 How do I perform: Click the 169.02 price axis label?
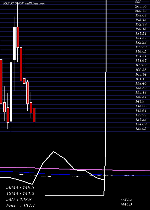click(x=141, y=65)
